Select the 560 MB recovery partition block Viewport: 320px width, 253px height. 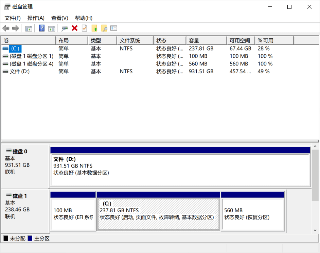pyautogui.click(x=253, y=211)
